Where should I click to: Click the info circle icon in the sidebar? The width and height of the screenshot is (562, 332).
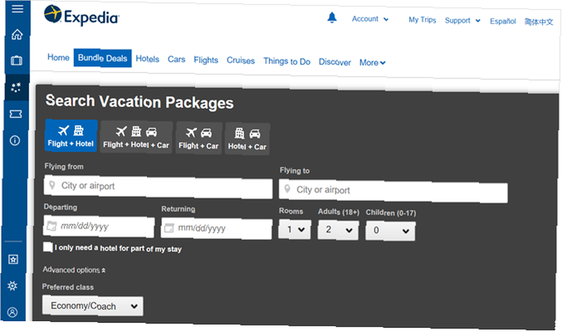pos(15,140)
